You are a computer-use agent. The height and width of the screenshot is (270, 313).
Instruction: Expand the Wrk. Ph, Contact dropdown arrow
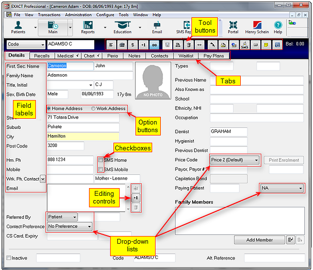(x=43, y=179)
